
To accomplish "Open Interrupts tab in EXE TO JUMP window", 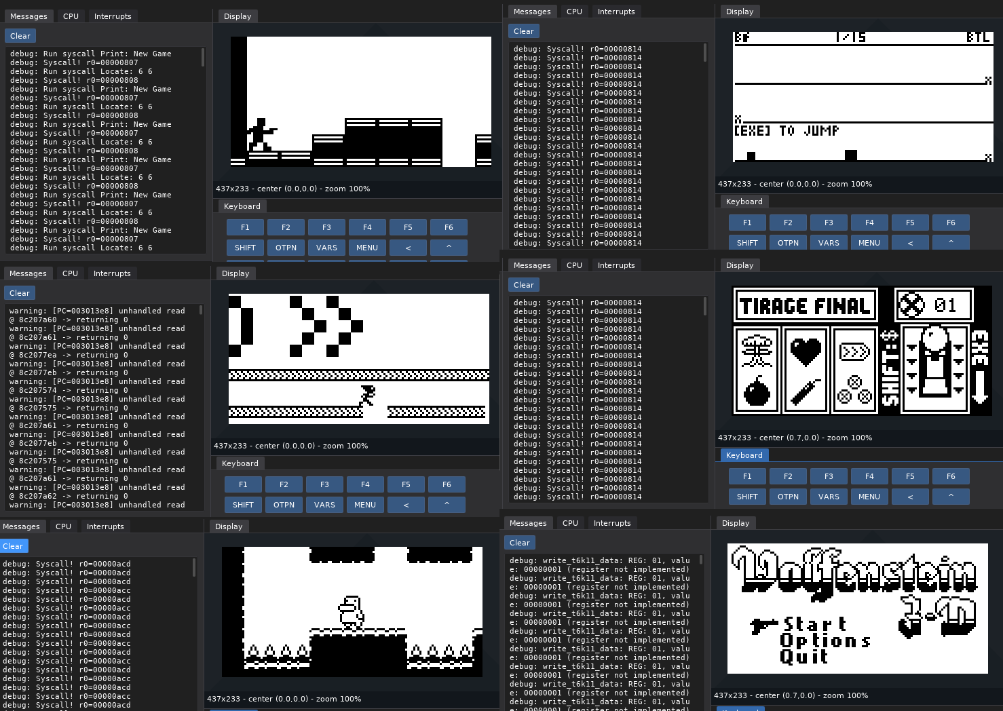I will [616, 12].
